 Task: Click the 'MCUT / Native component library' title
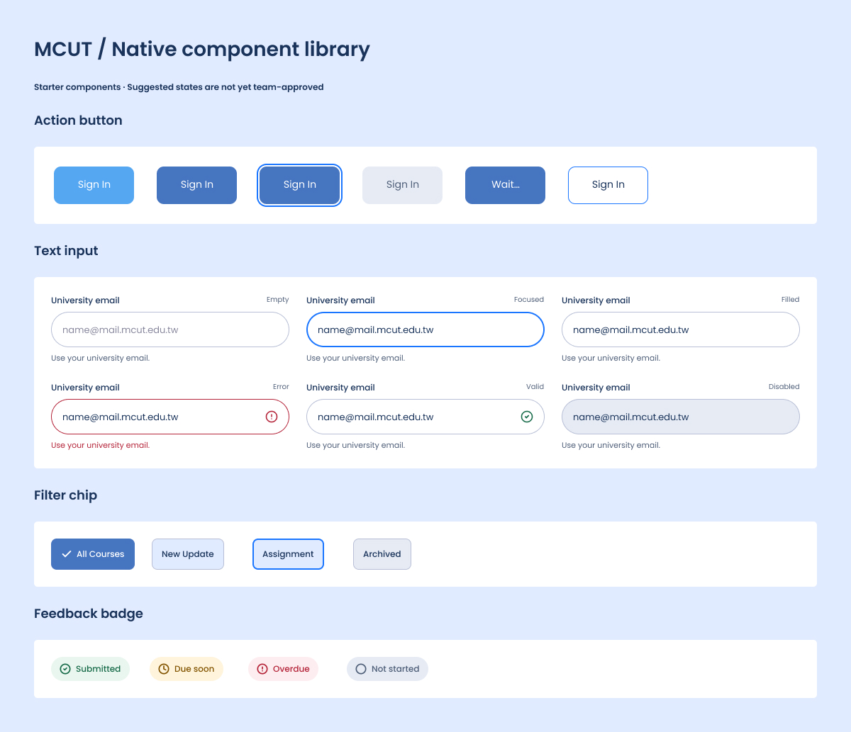pyautogui.click(x=202, y=50)
